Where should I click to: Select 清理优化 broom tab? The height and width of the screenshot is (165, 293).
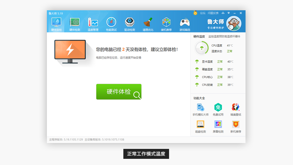[148, 24]
